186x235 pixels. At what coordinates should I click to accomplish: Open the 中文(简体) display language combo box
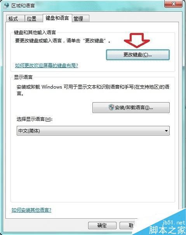[x=93, y=131]
